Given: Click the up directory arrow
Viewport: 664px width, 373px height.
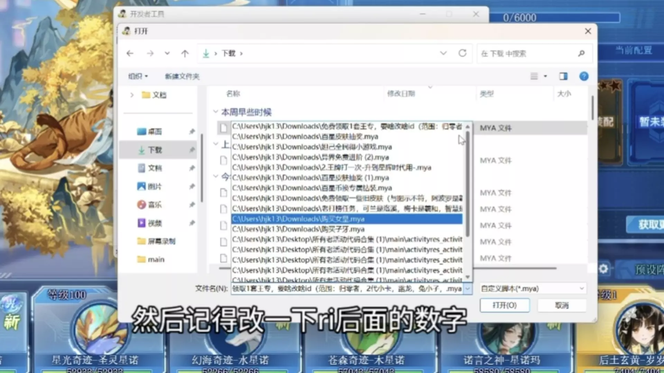Looking at the screenshot, I should click(185, 54).
